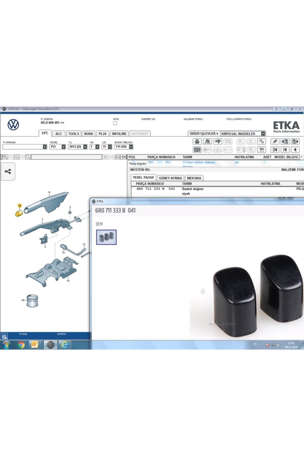Image resolution: width=304 pixels, height=456 pixels.
Task: Open the YIL dropdown showing 2013 (D)
Action: pos(85,147)
